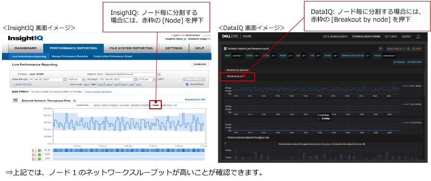Screen dimensions: 431x181
Task: Open the FILE SYSTEM REPORTING tab
Action: pos(131,48)
